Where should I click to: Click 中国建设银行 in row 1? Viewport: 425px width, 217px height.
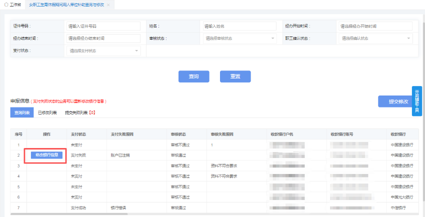(402, 145)
